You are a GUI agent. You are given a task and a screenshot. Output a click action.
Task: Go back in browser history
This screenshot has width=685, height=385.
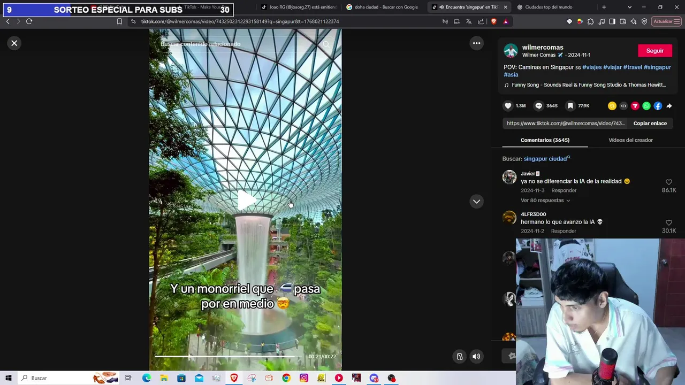click(7, 21)
